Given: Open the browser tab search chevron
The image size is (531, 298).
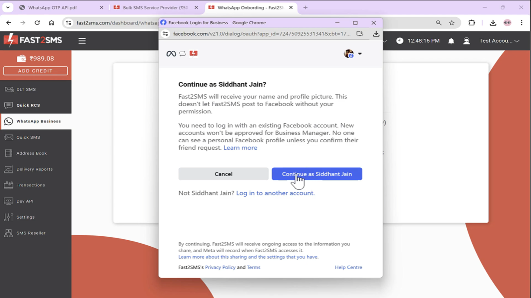Looking at the screenshot, I should coord(8,7).
